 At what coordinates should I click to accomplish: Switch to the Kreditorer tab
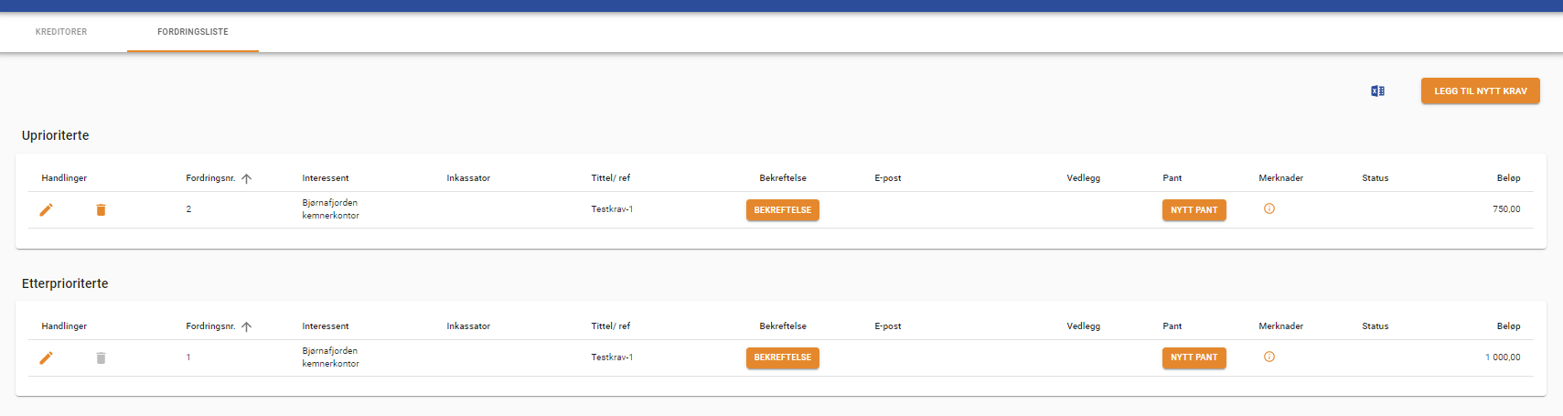[61, 32]
